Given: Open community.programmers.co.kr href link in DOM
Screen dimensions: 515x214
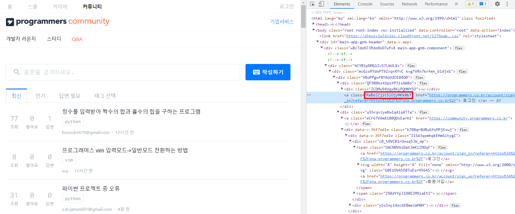Looking at the screenshot, I should click(x=469, y=118).
